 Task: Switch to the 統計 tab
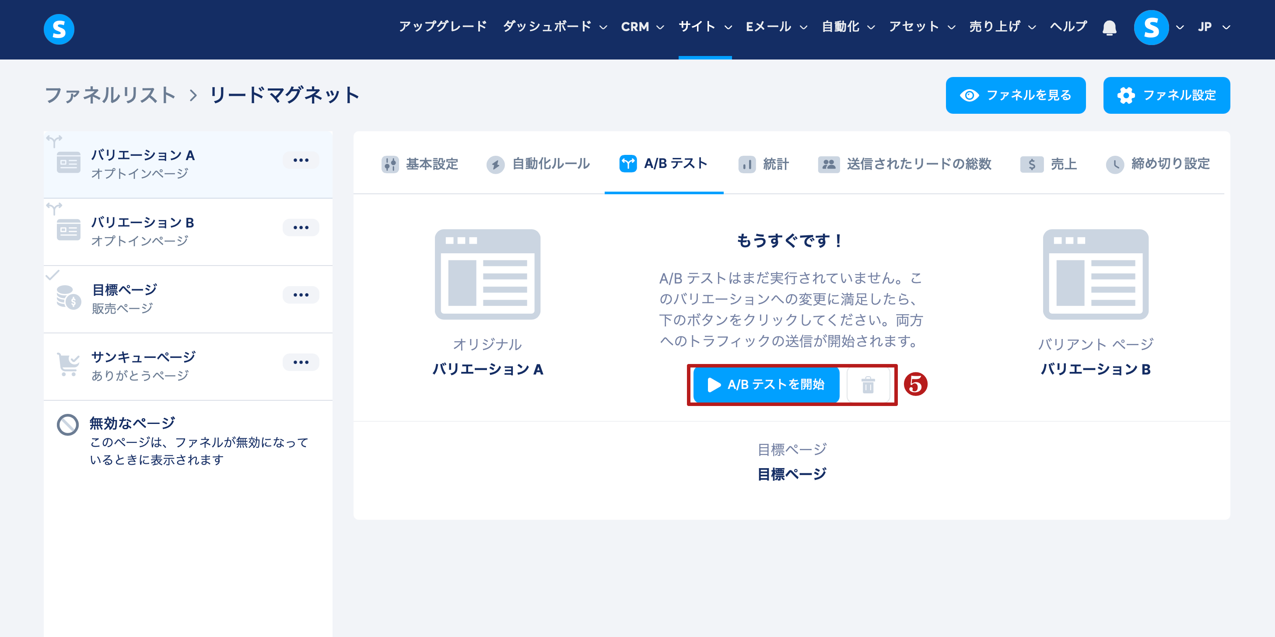(764, 164)
